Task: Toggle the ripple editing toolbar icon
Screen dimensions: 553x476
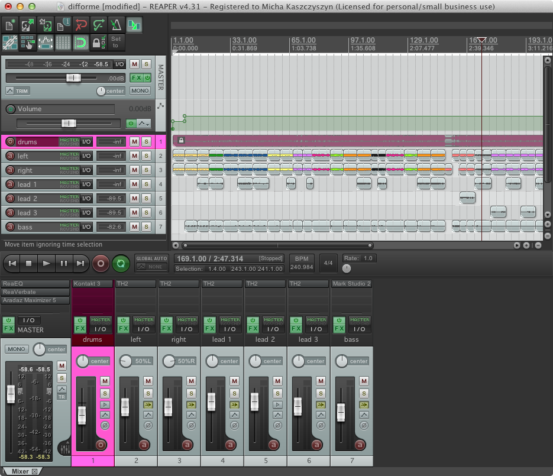Action: 28,43
